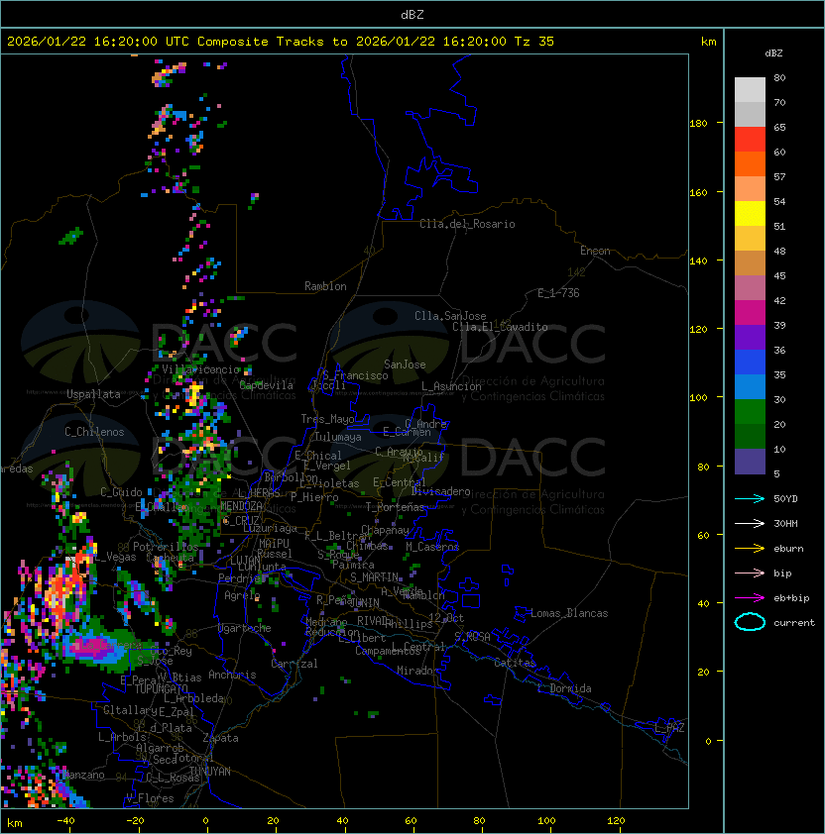
Task: Click the 'Divisadero' map label
Action: (440, 491)
